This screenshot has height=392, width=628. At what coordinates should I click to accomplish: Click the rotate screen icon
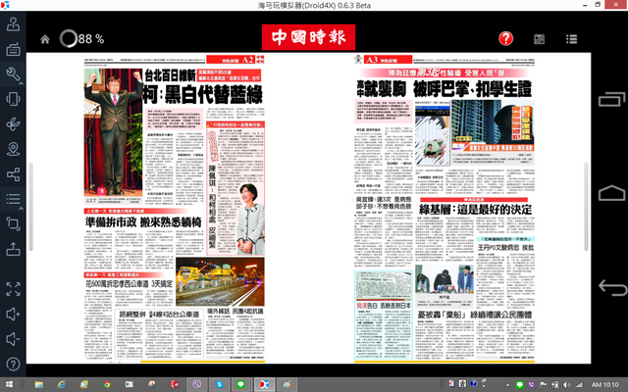[x=13, y=223]
